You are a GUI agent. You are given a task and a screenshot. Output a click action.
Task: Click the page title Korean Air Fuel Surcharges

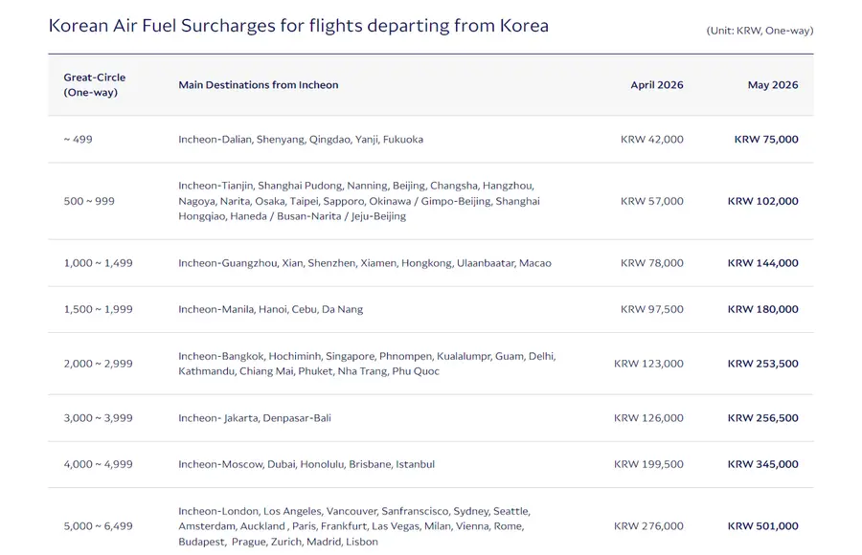299,26
